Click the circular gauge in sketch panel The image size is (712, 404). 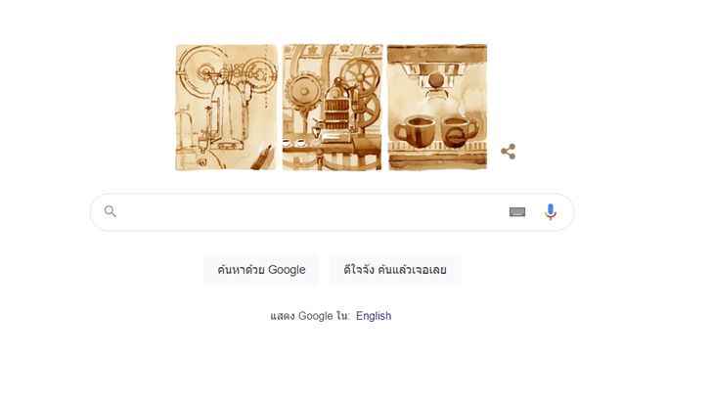[203, 71]
